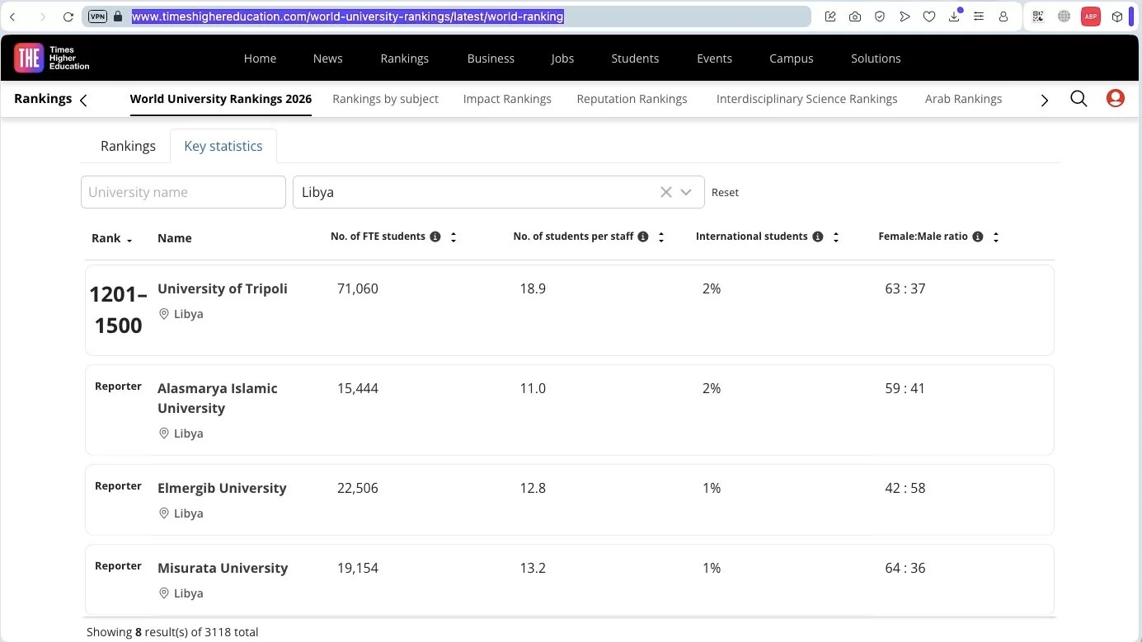Switch to the Rankings tab

(x=128, y=146)
